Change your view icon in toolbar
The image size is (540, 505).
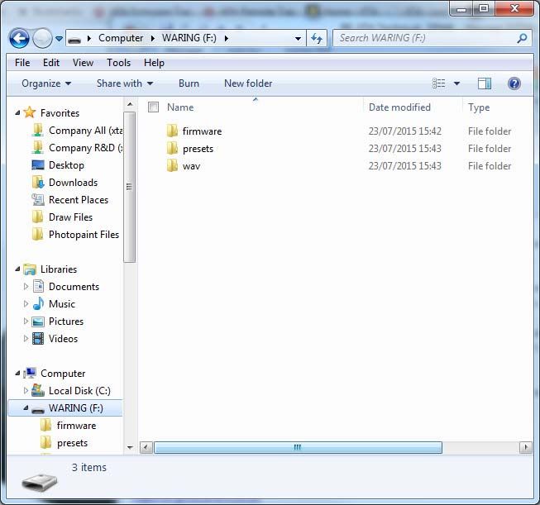[x=439, y=83]
